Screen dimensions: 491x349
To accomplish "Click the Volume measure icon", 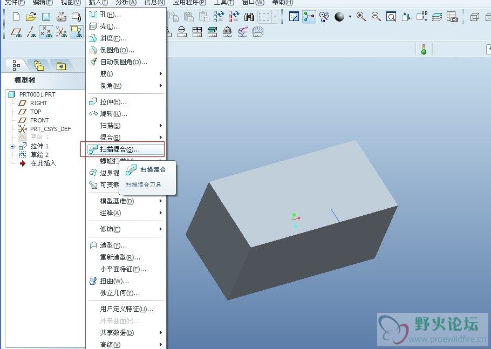I will 212,32.
